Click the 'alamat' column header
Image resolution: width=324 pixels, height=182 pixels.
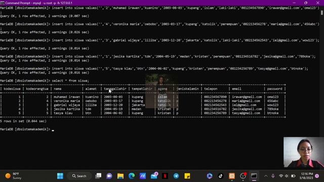pos(91,89)
